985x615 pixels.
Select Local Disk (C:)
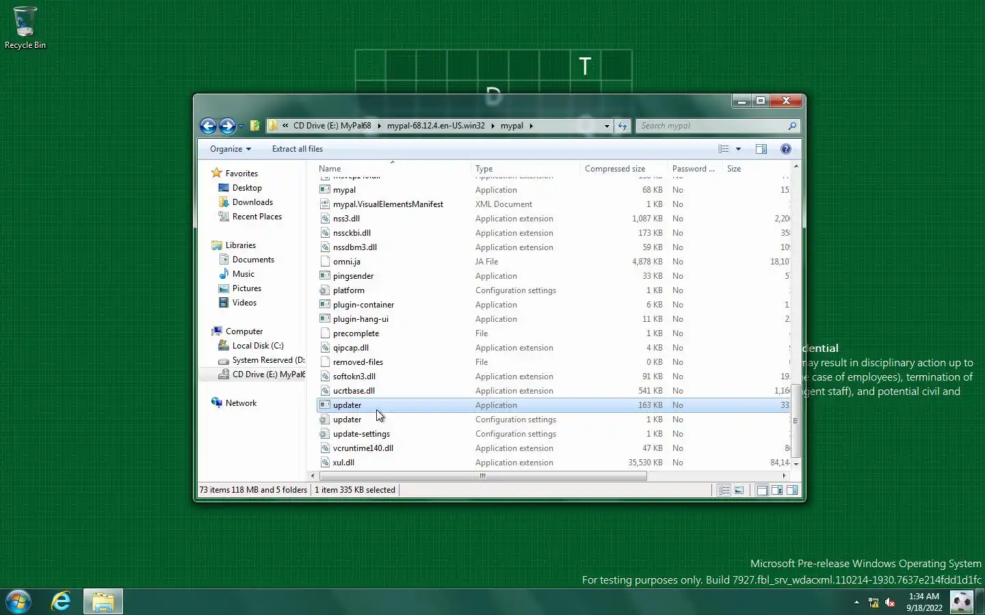pos(257,346)
